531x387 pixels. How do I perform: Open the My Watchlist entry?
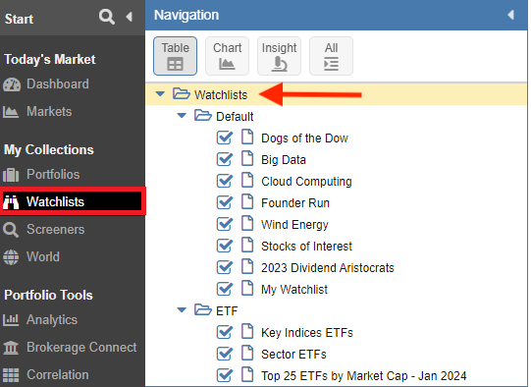click(x=294, y=290)
